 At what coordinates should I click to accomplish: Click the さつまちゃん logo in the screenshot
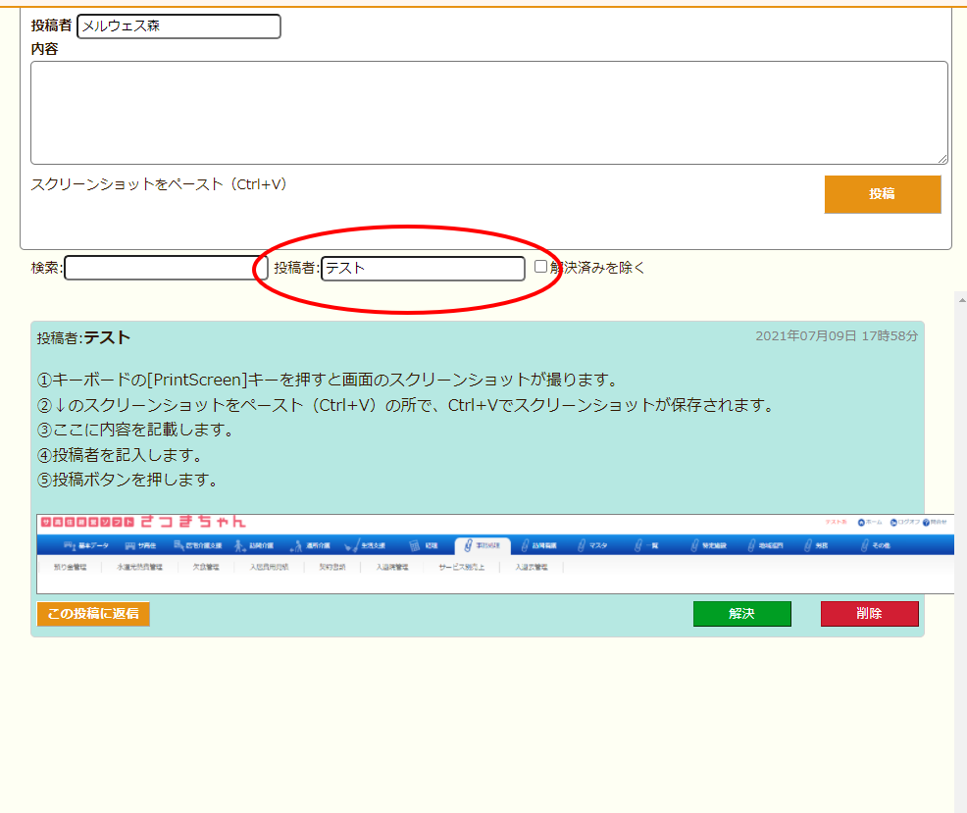click(192, 523)
